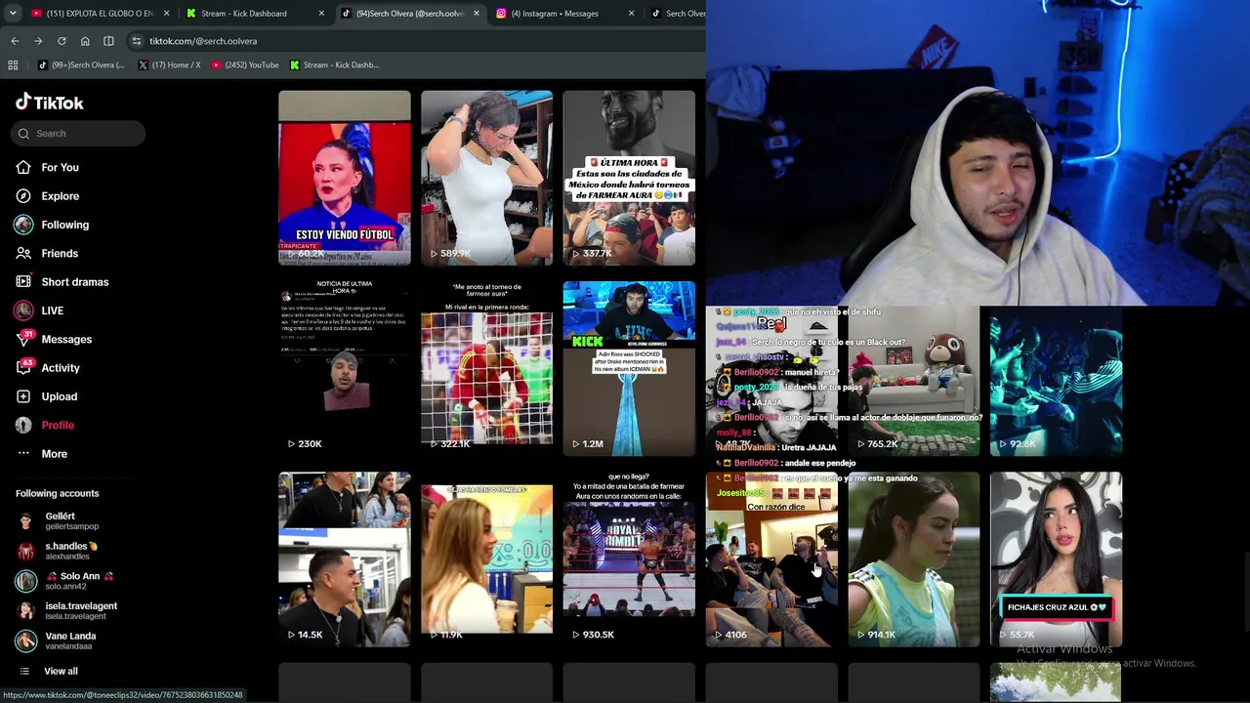Expand the tab search dropdown

pyautogui.click(x=12, y=14)
